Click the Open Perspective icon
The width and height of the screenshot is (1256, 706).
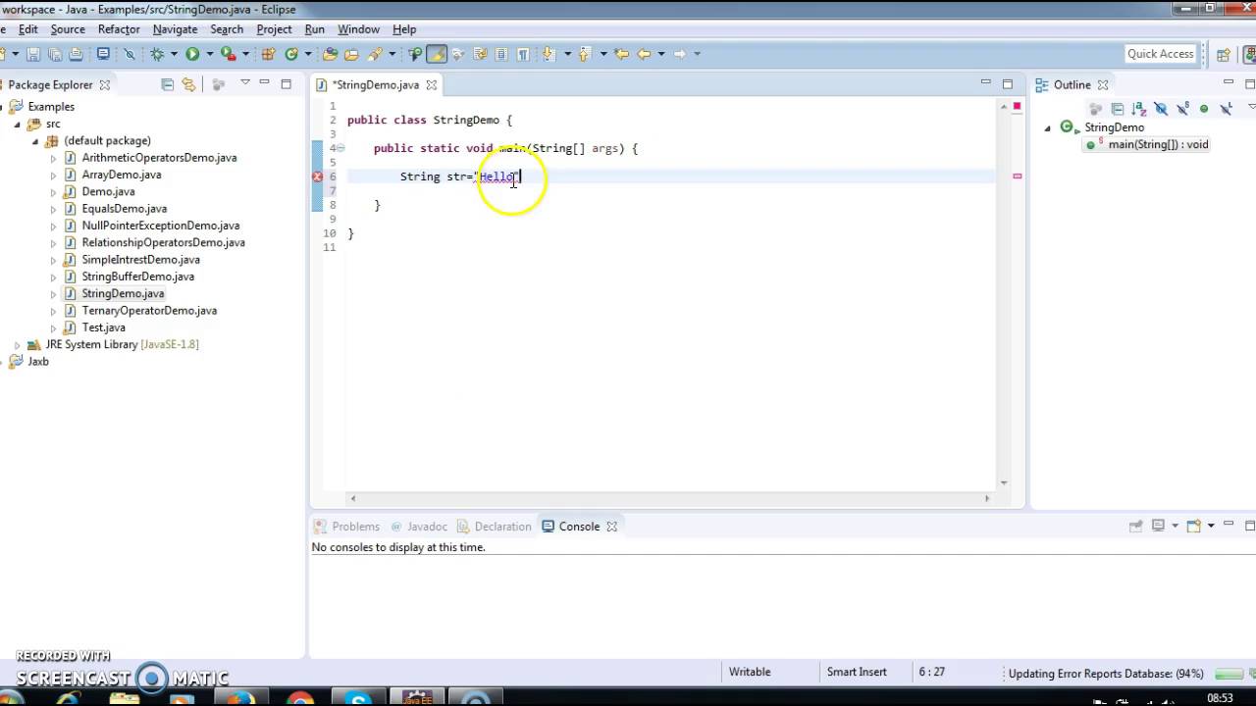click(x=1223, y=55)
